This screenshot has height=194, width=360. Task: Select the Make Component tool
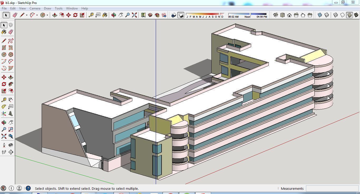click(x=11, y=25)
